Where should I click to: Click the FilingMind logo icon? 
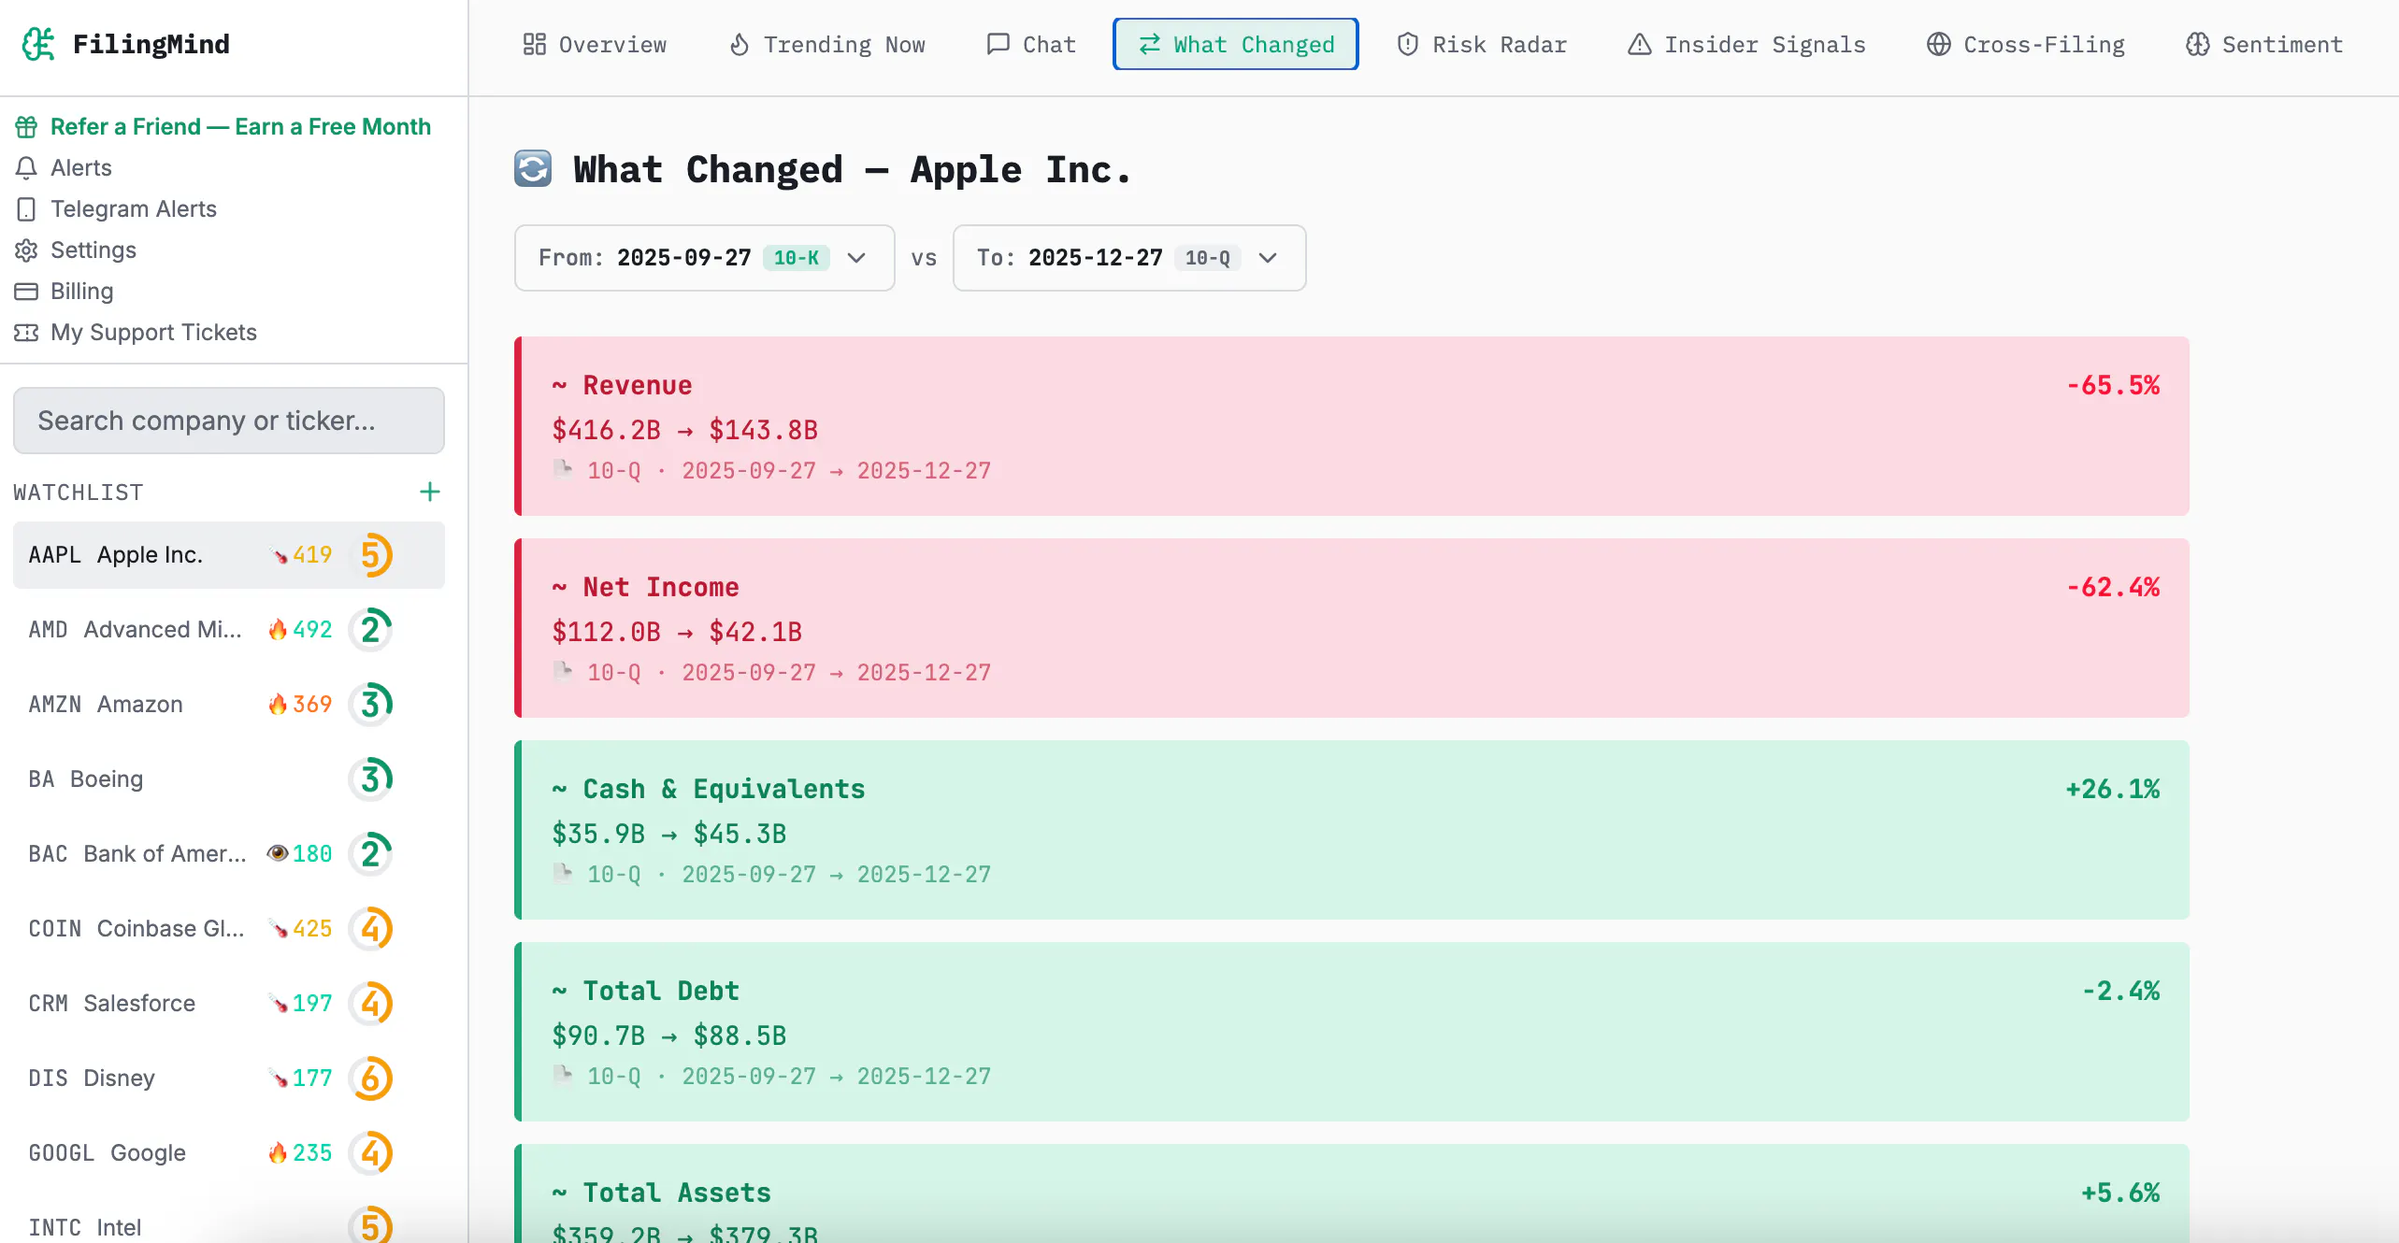click(38, 44)
